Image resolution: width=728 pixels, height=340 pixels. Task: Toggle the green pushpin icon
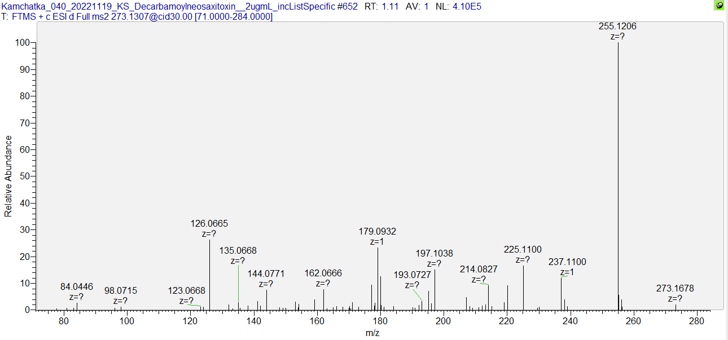[719, 6]
